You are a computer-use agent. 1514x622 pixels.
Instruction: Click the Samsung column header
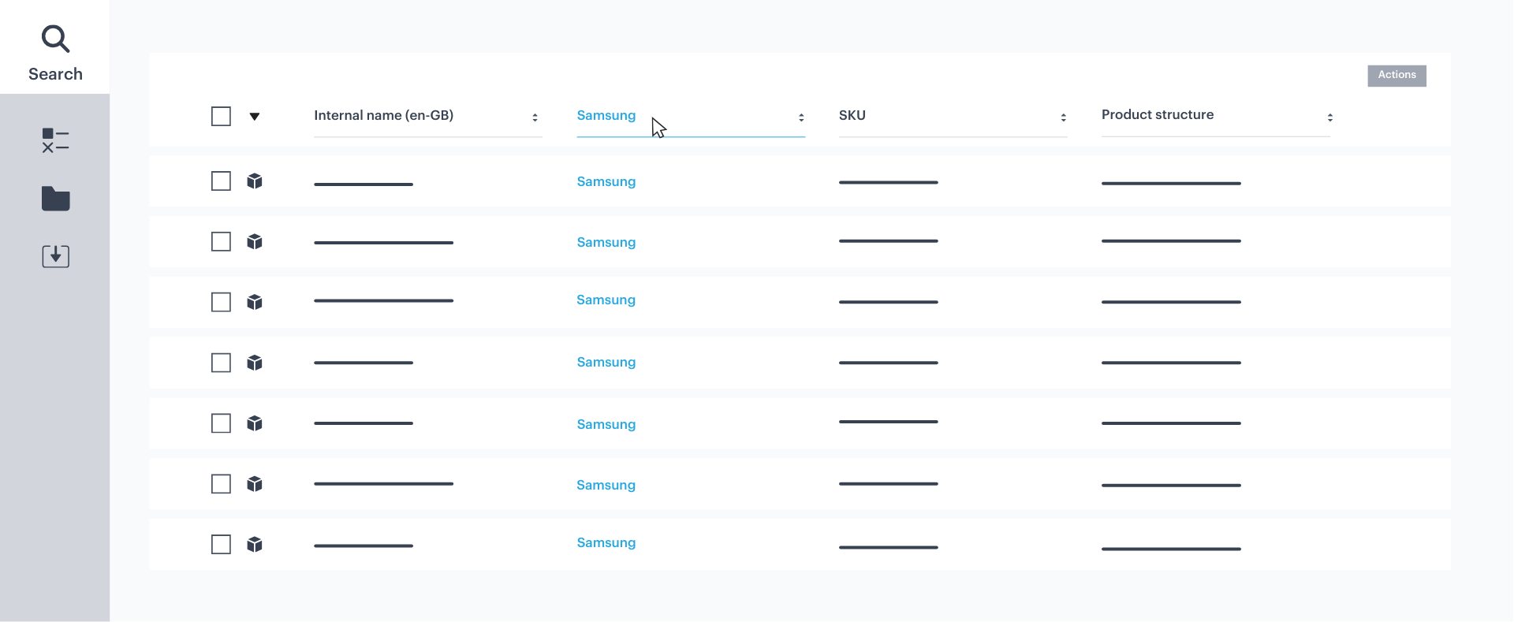[606, 115]
